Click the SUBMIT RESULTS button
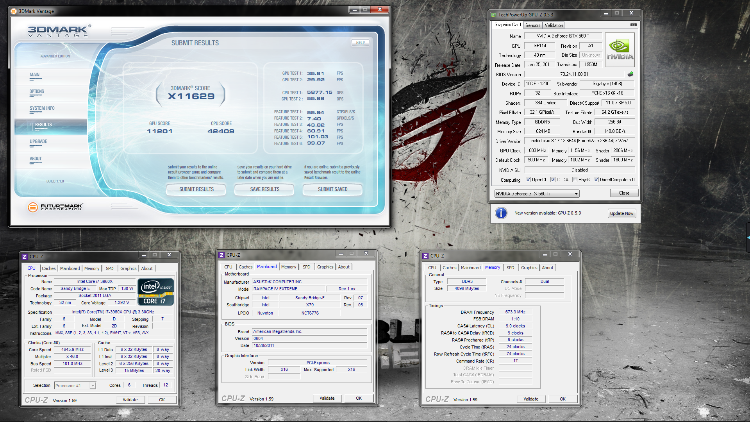Screen dimensions: 750x422 196,190
